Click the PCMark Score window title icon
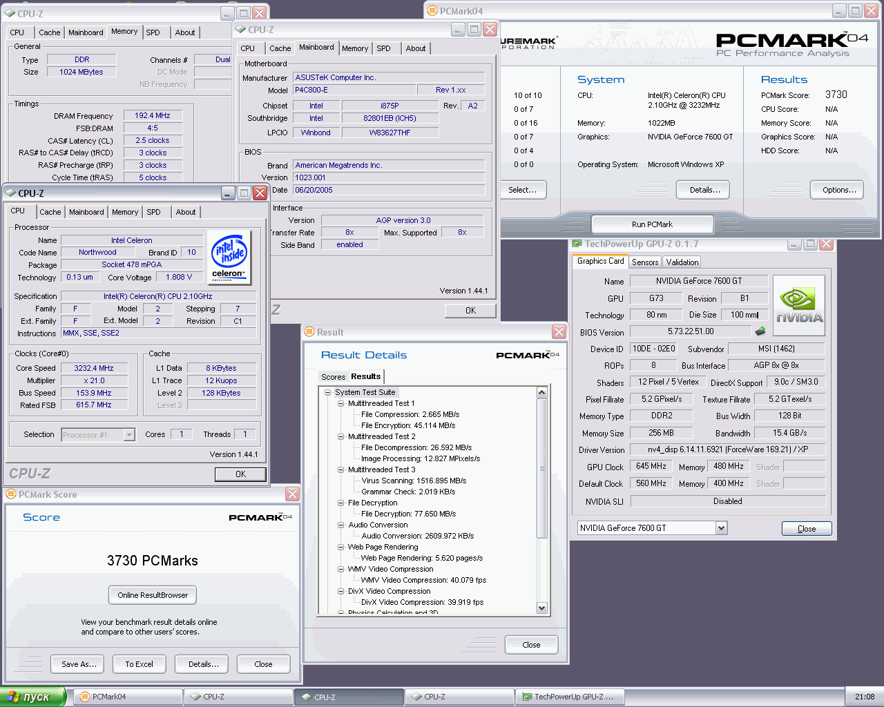Screen dimensions: 884x707 (11, 494)
